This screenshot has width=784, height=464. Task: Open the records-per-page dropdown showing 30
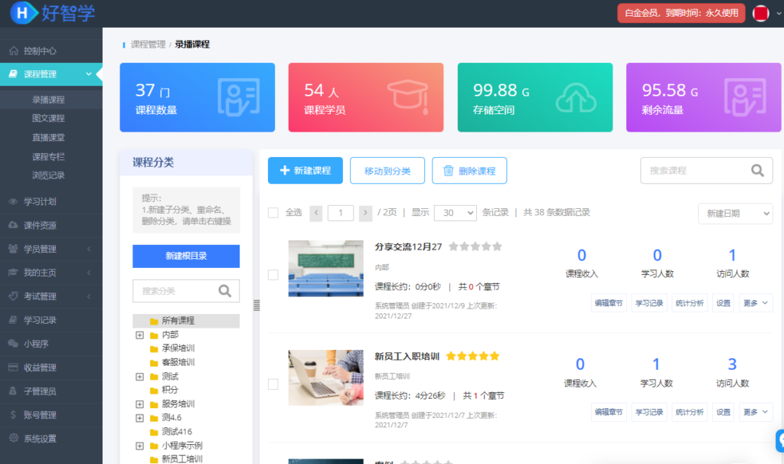[455, 213]
